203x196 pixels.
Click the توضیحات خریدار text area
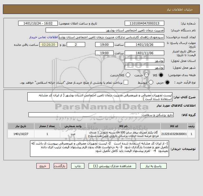(99, 149)
